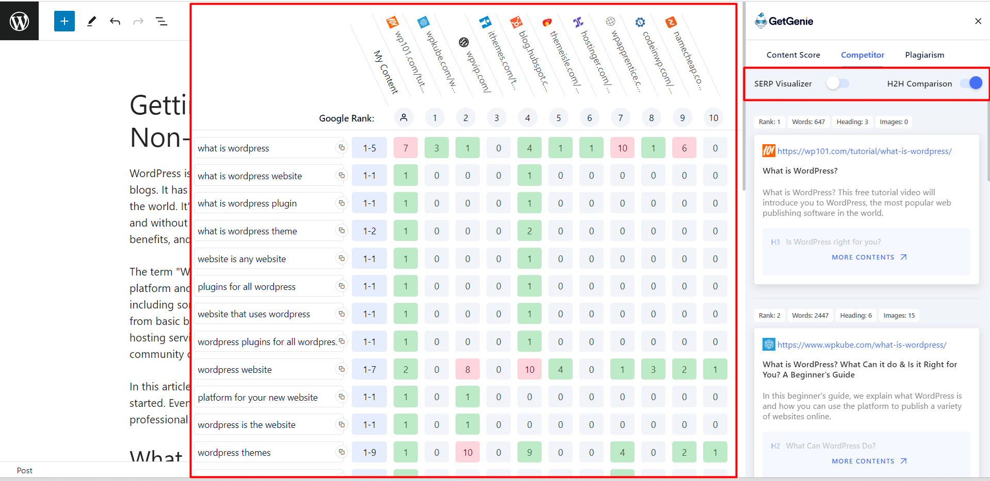Copy the keyword 'what is wordpress plugin'
This screenshot has height=481, width=990.
tap(342, 203)
